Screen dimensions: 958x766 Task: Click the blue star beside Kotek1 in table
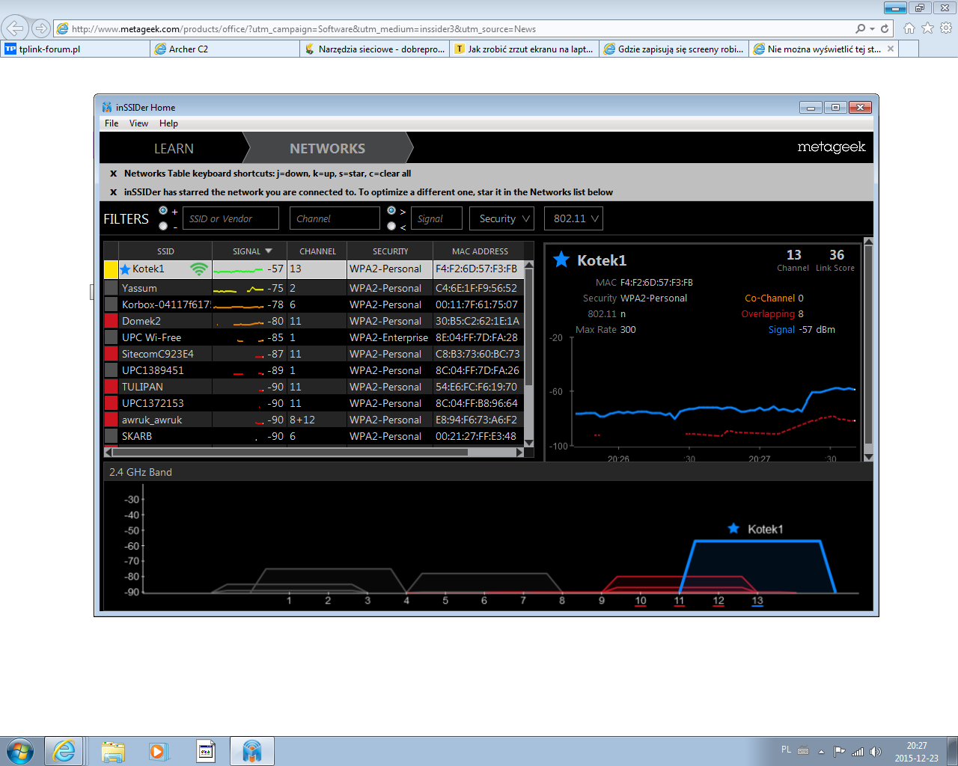125,269
